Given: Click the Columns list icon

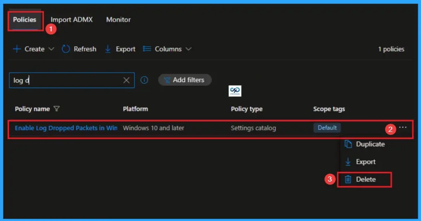Looking at the screenshot, I should (x=147, y=49).
